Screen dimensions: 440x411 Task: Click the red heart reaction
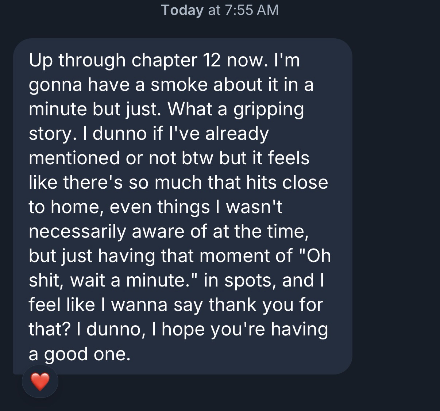pos(40,381)
